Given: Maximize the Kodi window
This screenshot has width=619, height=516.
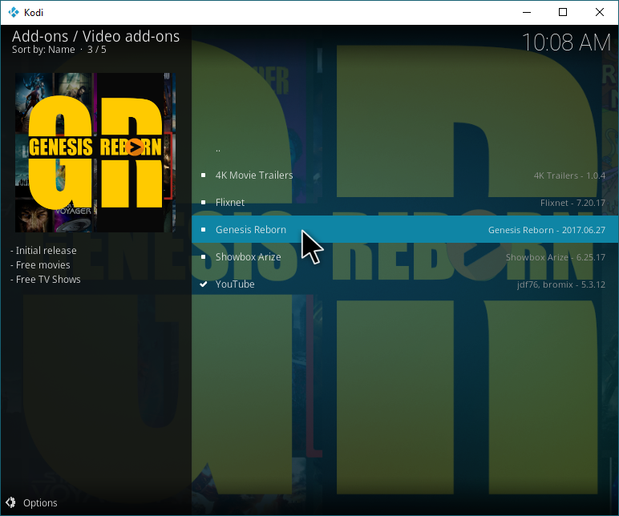Looking at the screenshot, I should 563,12.
